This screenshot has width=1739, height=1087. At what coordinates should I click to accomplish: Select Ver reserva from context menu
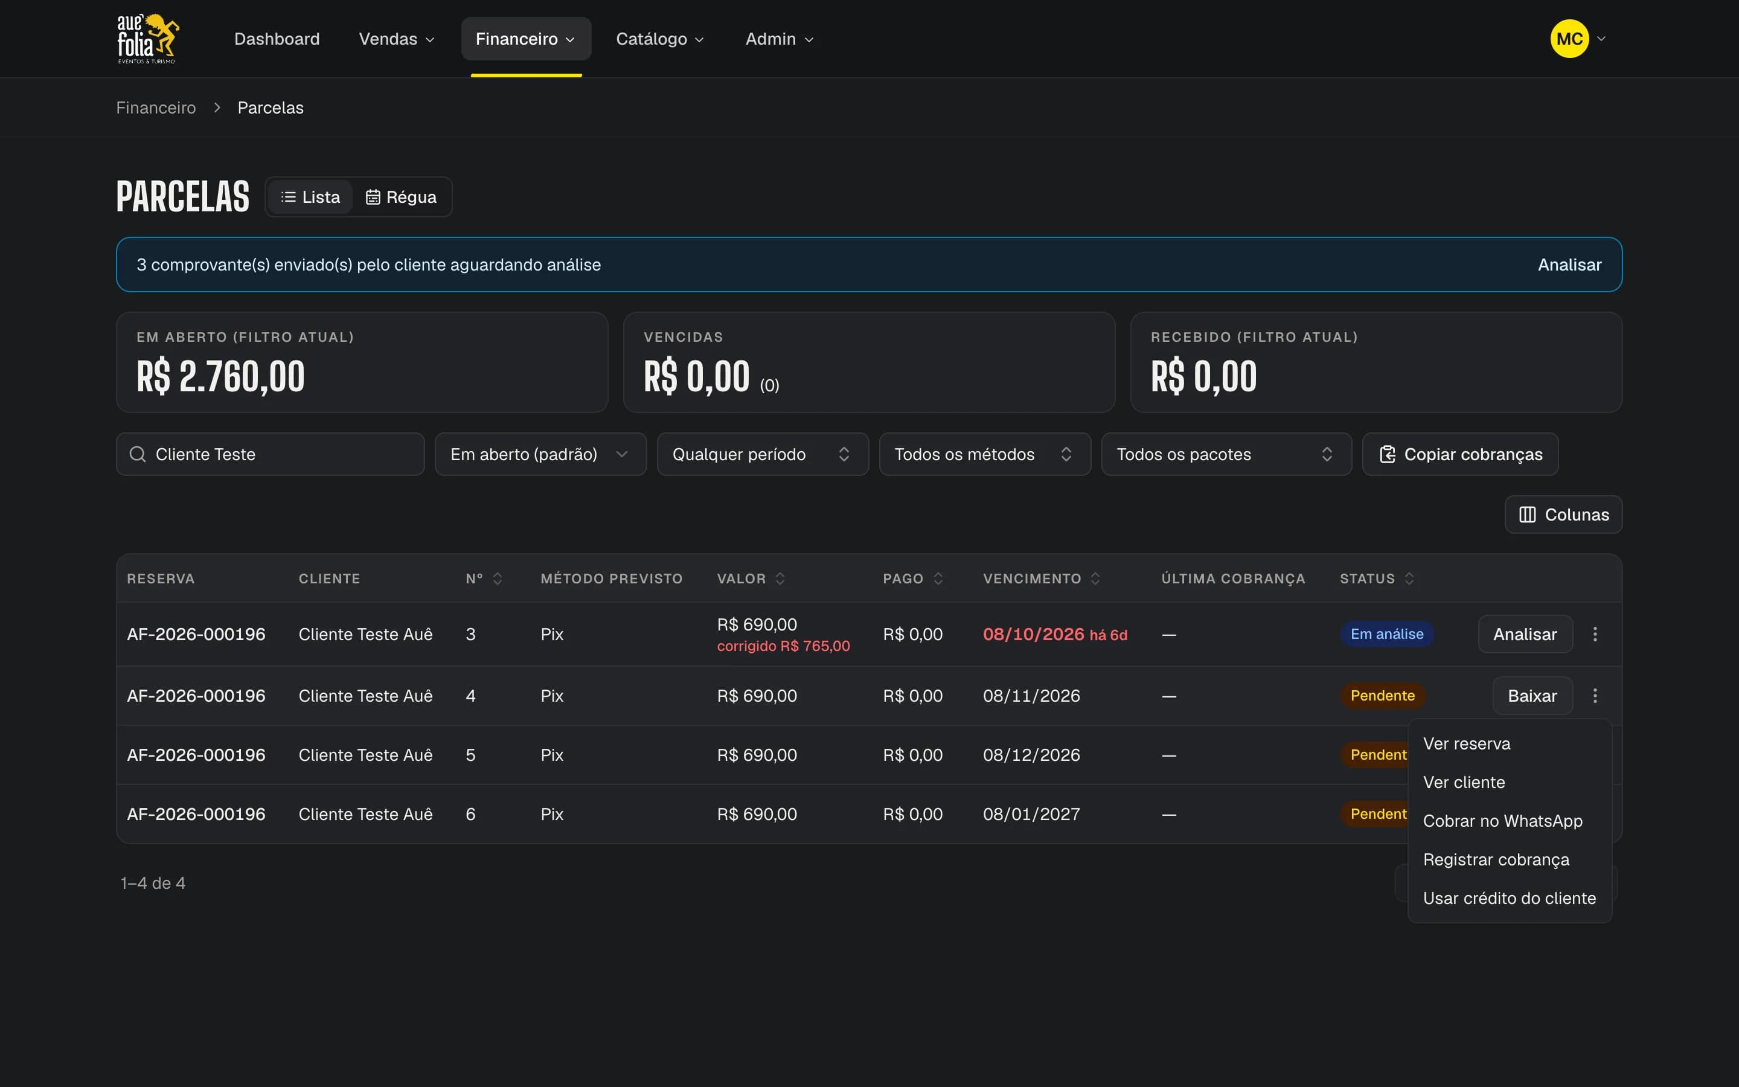(x=1509, y=744)
